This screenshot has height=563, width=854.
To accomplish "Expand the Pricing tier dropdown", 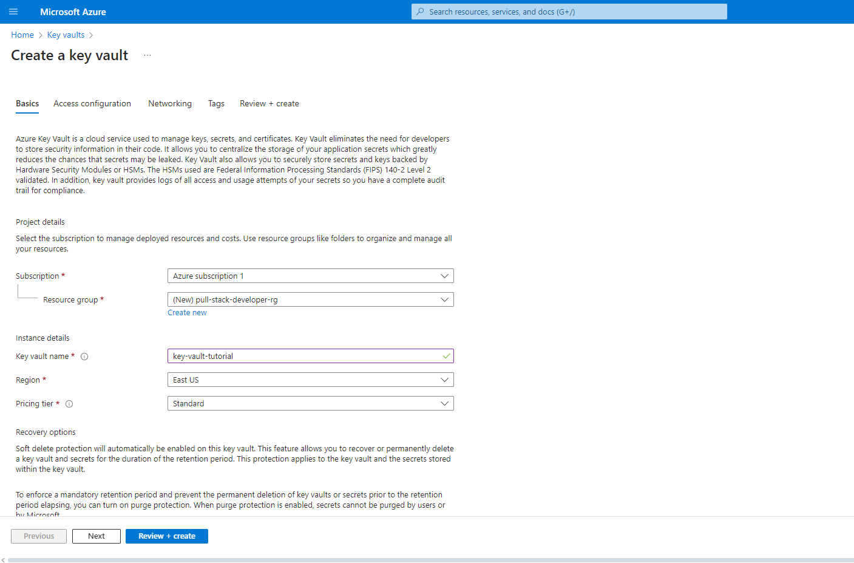I will coord(310,403).
